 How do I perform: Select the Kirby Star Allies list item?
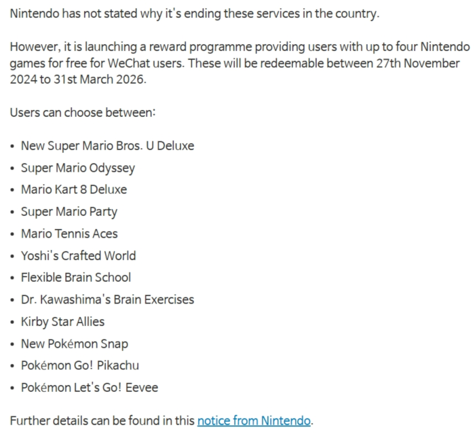[x=62, y=322]
